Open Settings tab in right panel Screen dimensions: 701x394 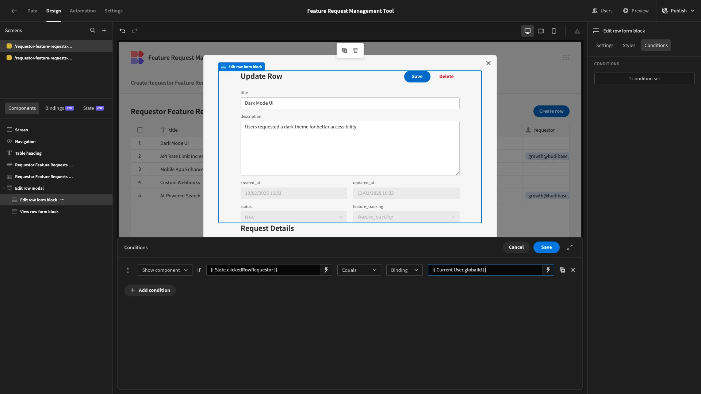tap(605, 45)
